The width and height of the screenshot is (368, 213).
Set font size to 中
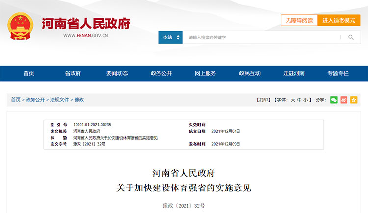click(x=299, y=100)
